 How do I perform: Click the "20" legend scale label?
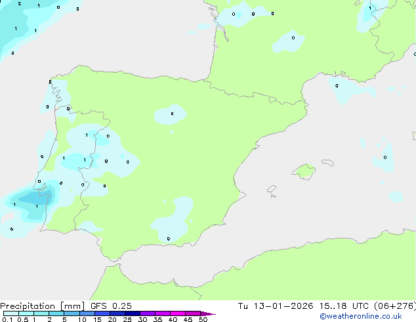(x=112, y=319)
